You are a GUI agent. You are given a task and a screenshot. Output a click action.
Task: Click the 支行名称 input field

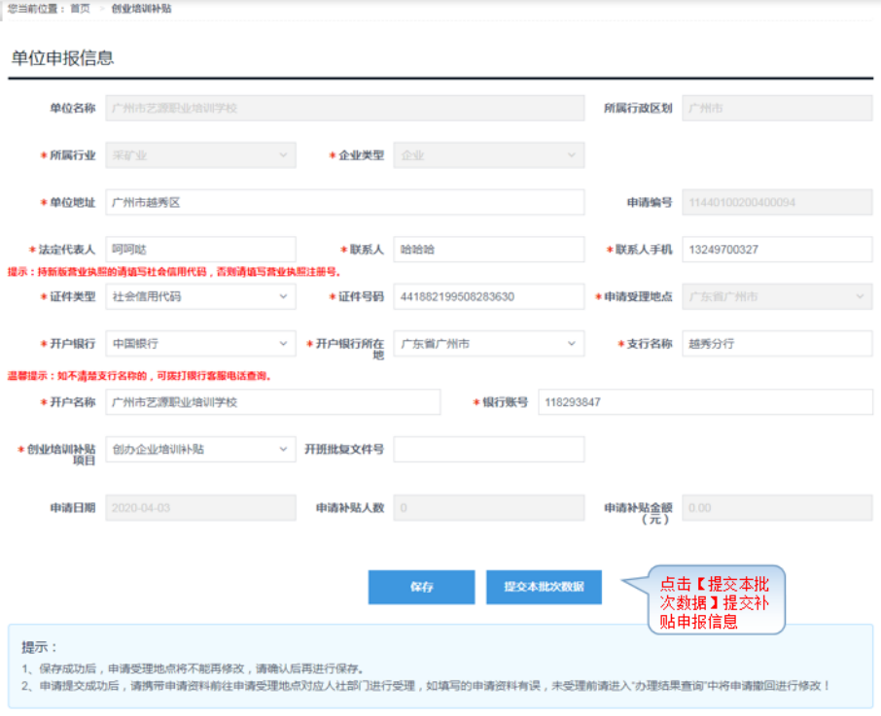[x=777, y=344]
